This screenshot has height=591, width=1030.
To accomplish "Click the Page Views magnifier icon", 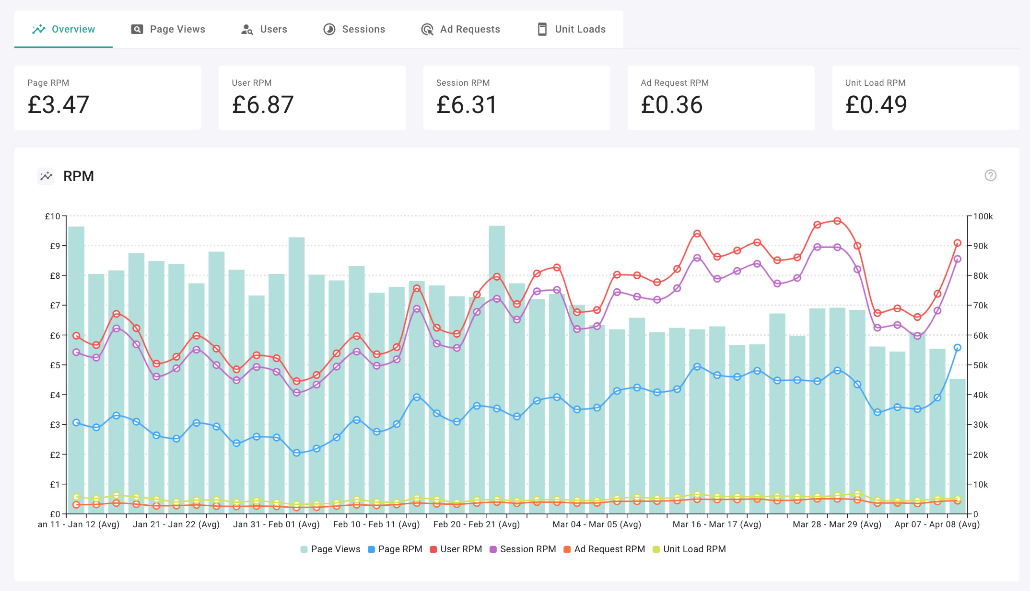I will pyautogui.click(x=137, y=29).
